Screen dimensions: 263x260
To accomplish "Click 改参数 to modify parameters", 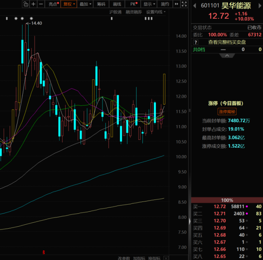I will 124,258.
